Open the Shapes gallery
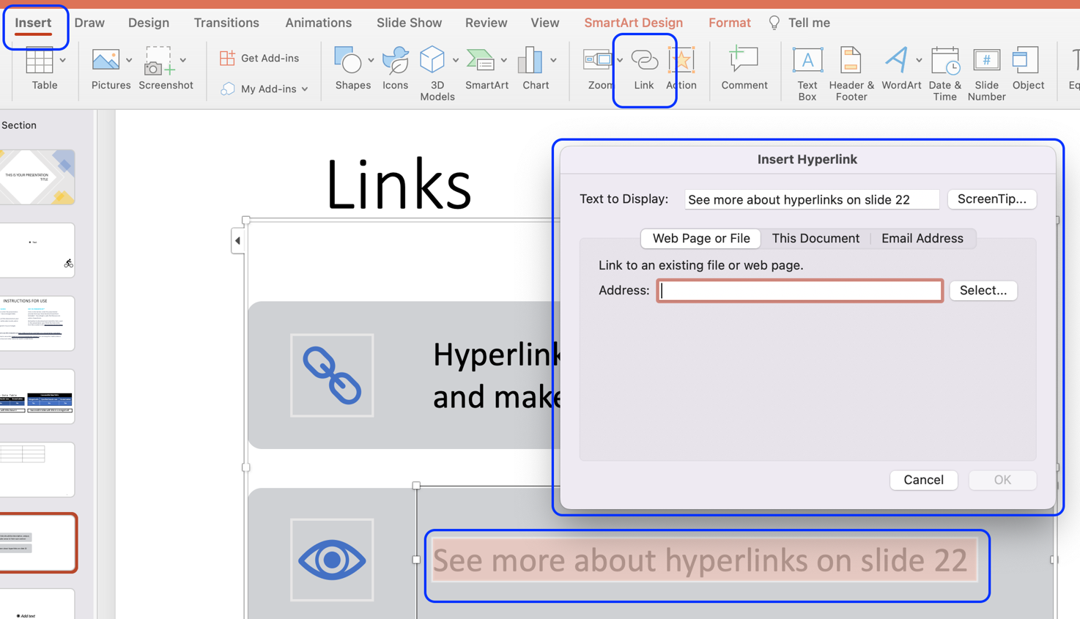1080x619 pixels. 352,70
